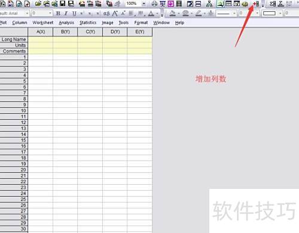Open the Help menu

point(179,23)
